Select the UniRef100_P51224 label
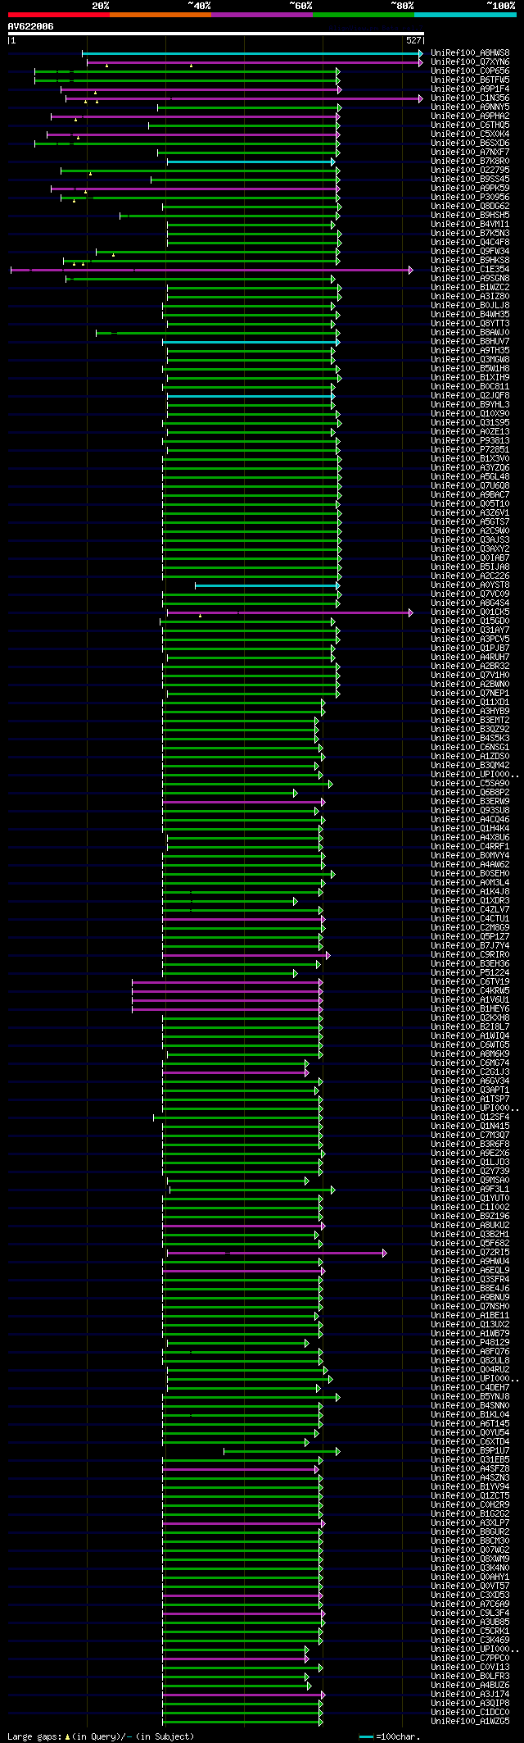This screenshot has width=524, height=1743. point(470,973)
